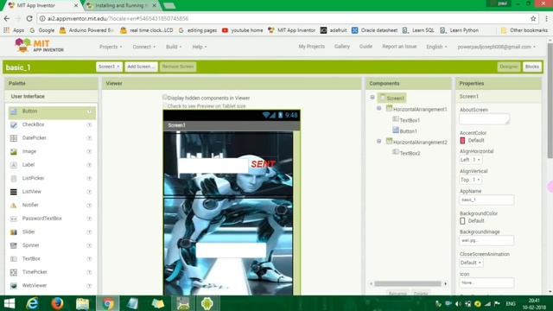This screenshot has height=311, width=553.
Task: Open the CloseScreenAnimation Default dropdown
Action: tap(471, 263)
